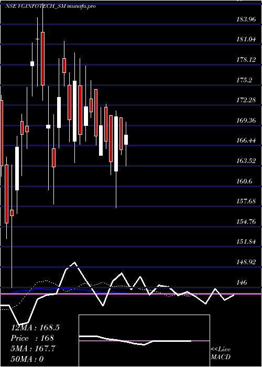Click the NSE VGINFOTECH_SM munafa.pro title text
The height and width of the screenshot is (367, 262).
pyautogui.click(x=50, y=6)
